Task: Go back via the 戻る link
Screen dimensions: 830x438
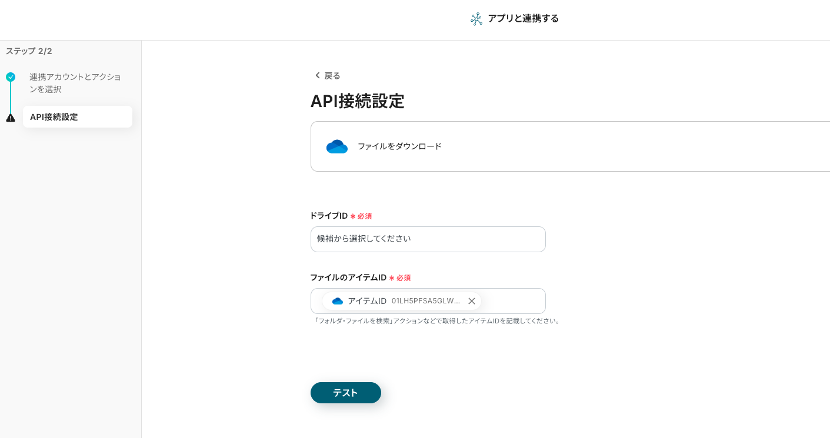Action: tap(332, 75)
